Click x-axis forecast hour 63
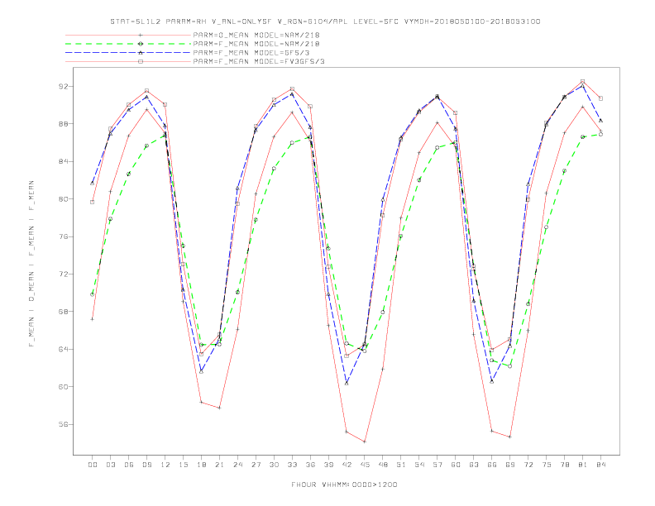The width and height of the screenshot is (655, 506). [474, 465]
